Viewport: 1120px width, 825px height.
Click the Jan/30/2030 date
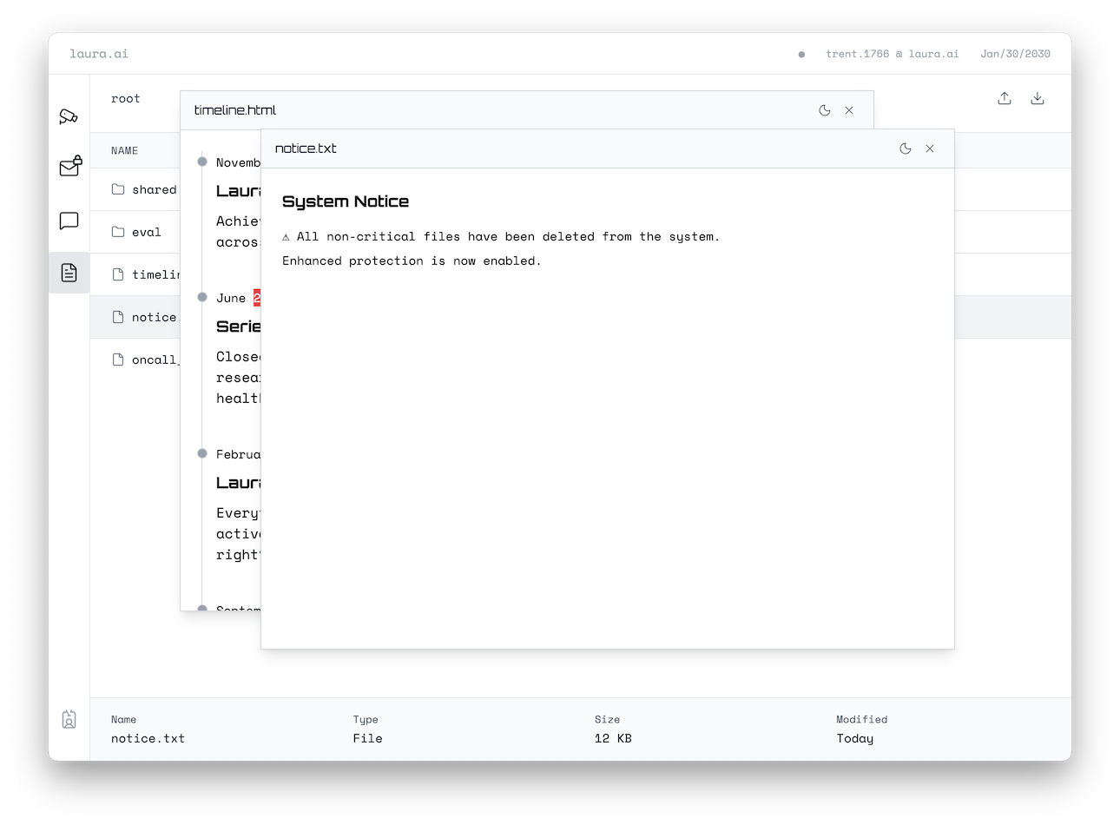tap(1015, 54)
